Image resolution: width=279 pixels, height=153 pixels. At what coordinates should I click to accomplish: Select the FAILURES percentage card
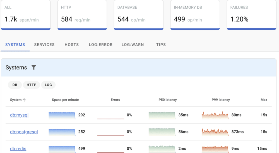[251, 15]
